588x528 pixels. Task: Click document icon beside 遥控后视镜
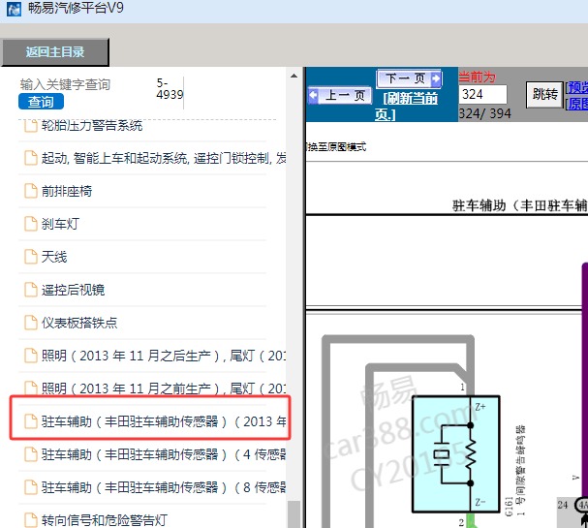point(31,290)
